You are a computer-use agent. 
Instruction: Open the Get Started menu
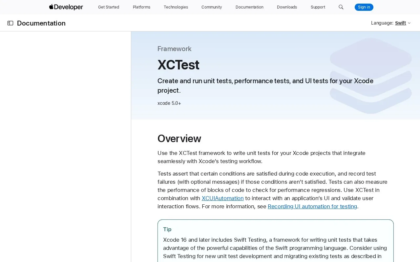click(x=109, y=7)
